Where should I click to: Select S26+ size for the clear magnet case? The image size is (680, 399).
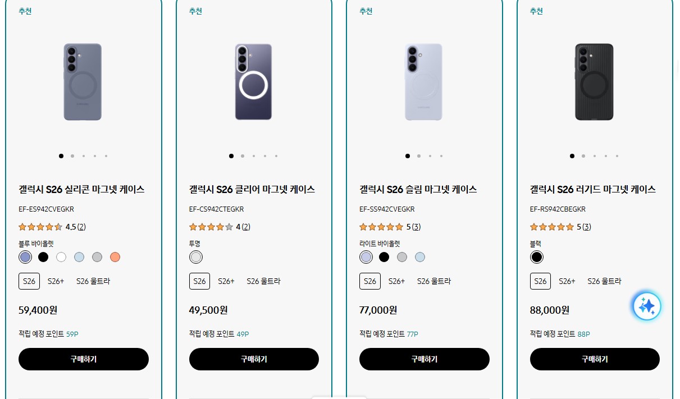pos(226,281)
